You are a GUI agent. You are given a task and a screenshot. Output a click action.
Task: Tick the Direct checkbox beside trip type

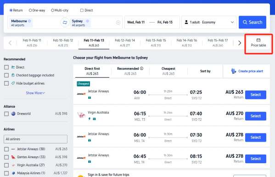point(82,11)
